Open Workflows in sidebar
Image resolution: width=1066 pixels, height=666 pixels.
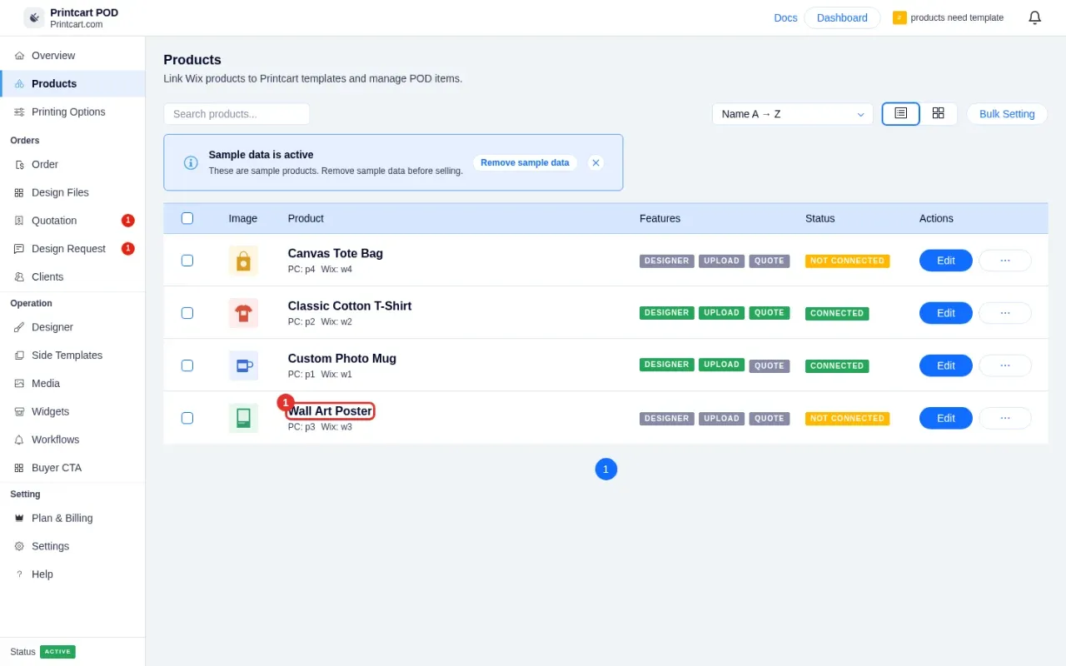[x=72, y=440]
